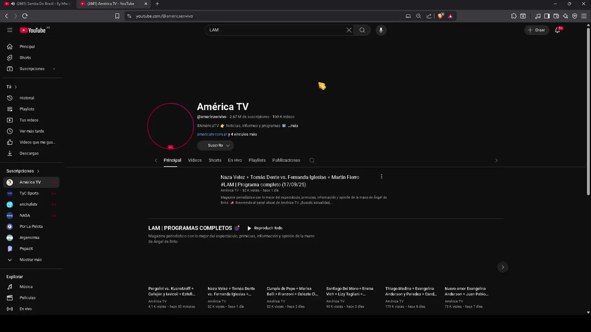Open a new browser tab
The width and height of the screenshot is (591, 332).
pos(157,4)
